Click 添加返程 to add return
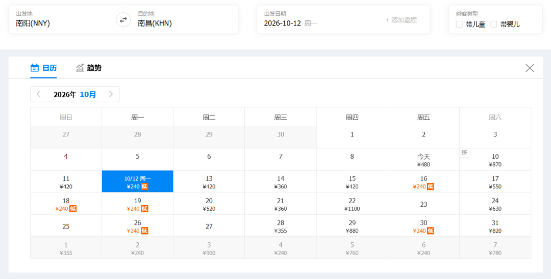 pos(401,20)
